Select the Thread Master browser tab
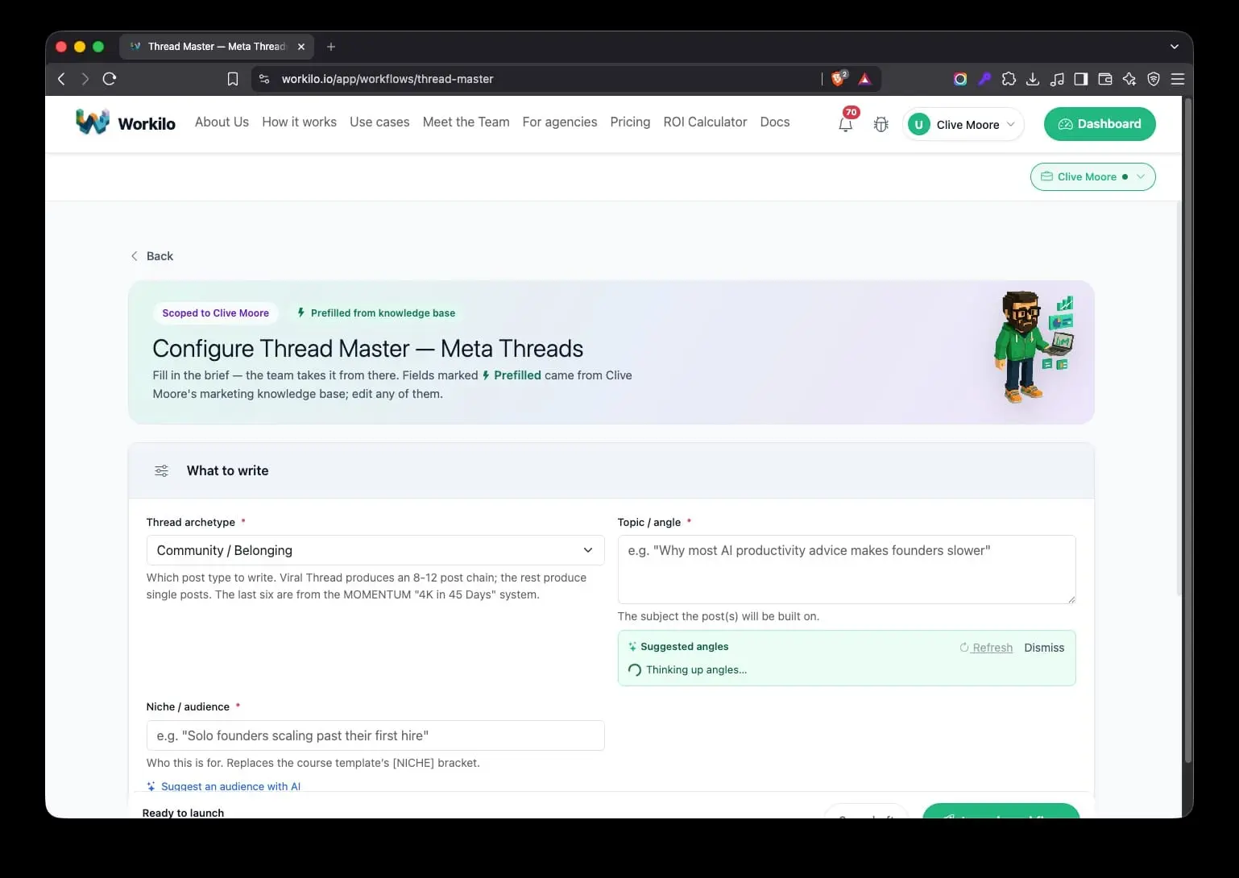1239x878 pixels. [x=217, y=47]
